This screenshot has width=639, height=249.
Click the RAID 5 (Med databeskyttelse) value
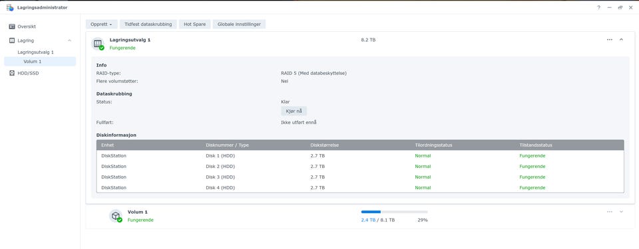[314, 73]
